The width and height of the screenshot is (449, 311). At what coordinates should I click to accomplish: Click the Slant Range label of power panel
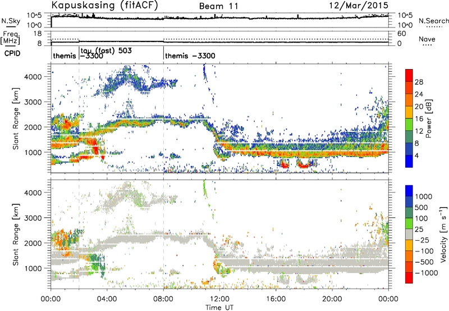click(x=16, y=118)
